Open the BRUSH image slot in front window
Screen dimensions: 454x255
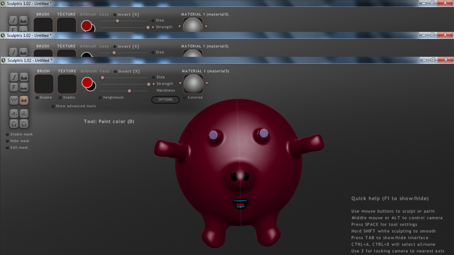[44, 84]
